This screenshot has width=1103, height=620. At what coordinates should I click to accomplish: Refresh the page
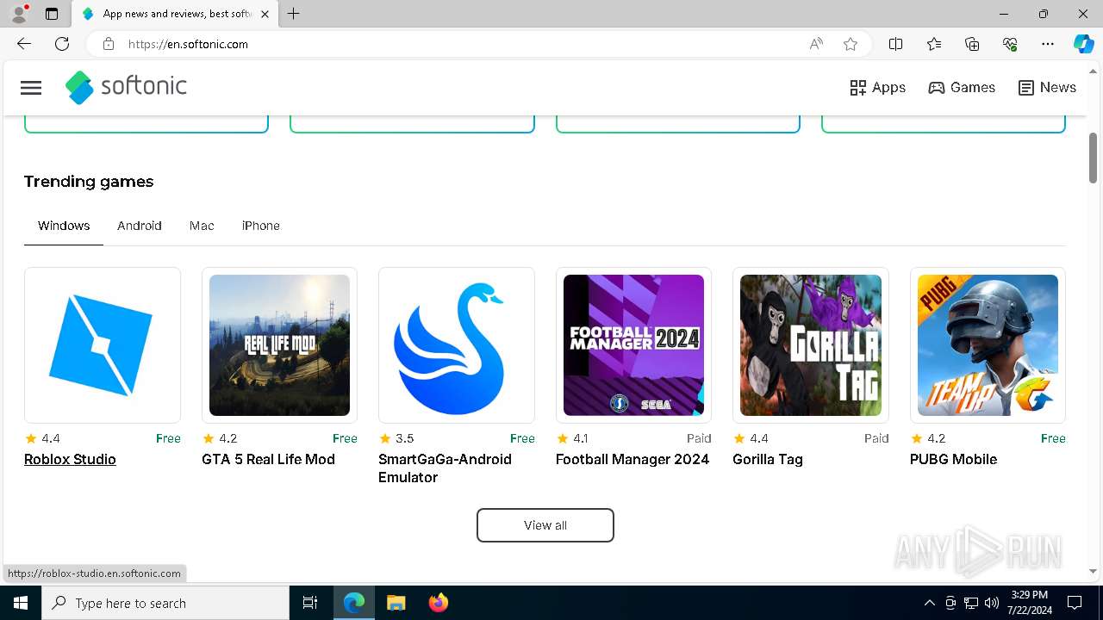click(x=62, y=44)
